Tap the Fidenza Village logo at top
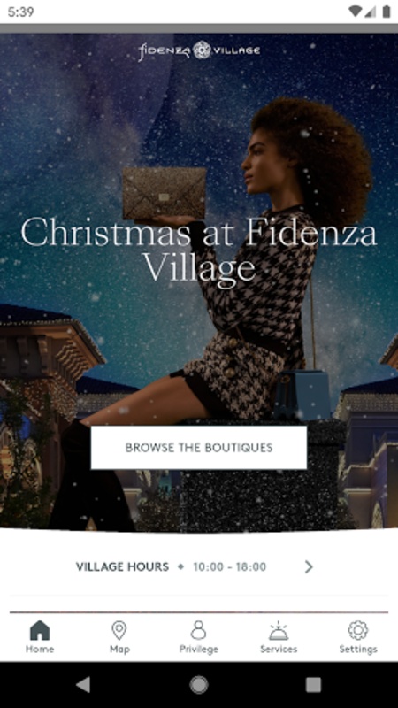The height and width of the screenshot is (708, 398). tap(199, 50)
